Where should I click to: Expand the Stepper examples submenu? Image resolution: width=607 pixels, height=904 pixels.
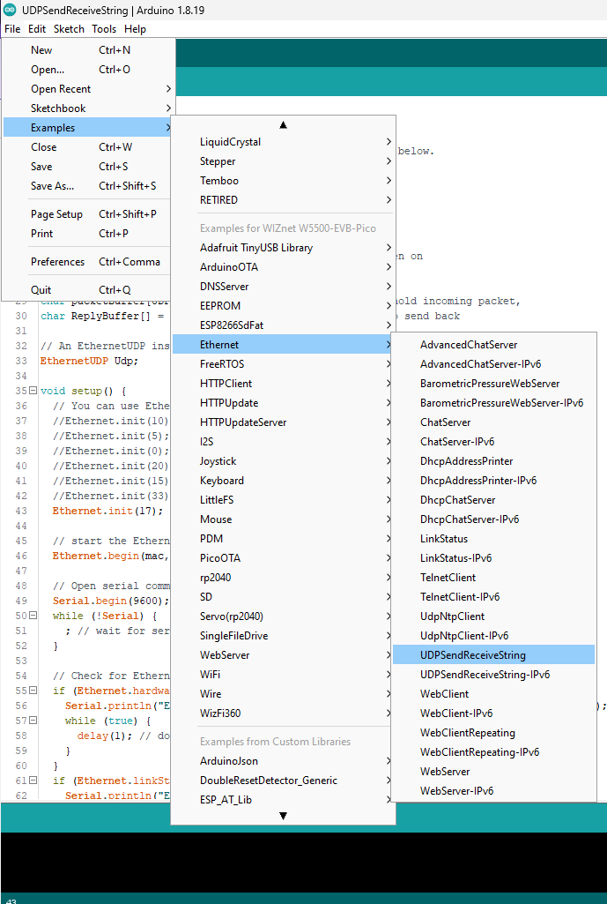pyautogui.click(x=283, y=161)
